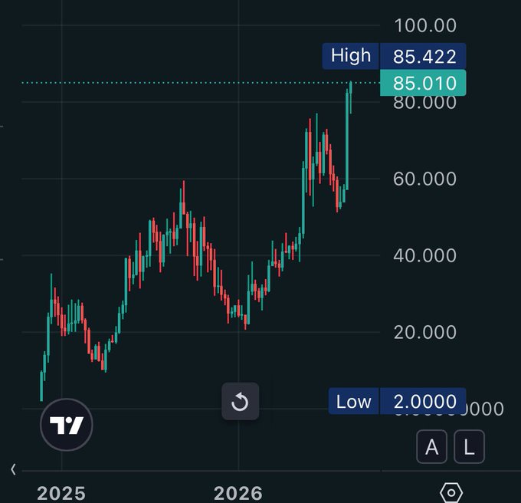The height and width of the screenshot is (503, 521).
Task: Click the 40.000 price axis label
Action: [425, 255]
